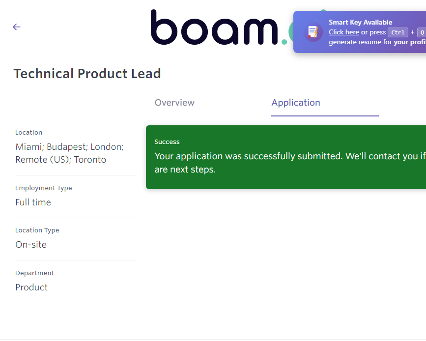This screenshot has width=426, height=341.
Task: Switch to the Overview tab
Action: coord(174,103)
